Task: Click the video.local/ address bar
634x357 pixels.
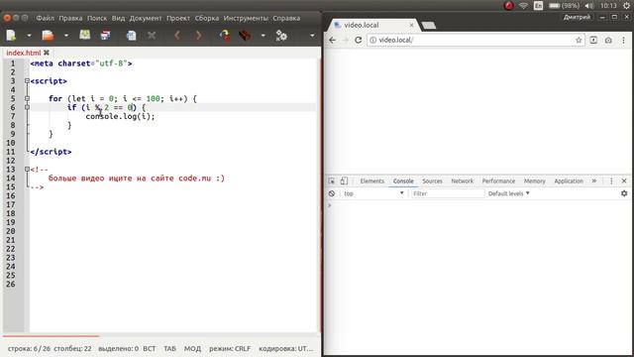Action: 475,40
